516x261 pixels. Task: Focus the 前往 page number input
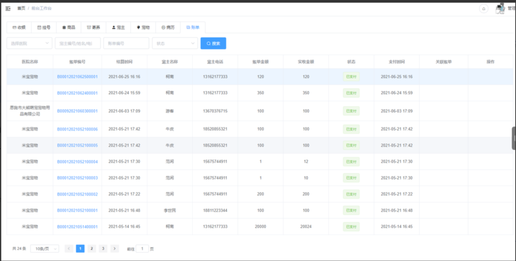pyautogui.click(x=142, y=249)
